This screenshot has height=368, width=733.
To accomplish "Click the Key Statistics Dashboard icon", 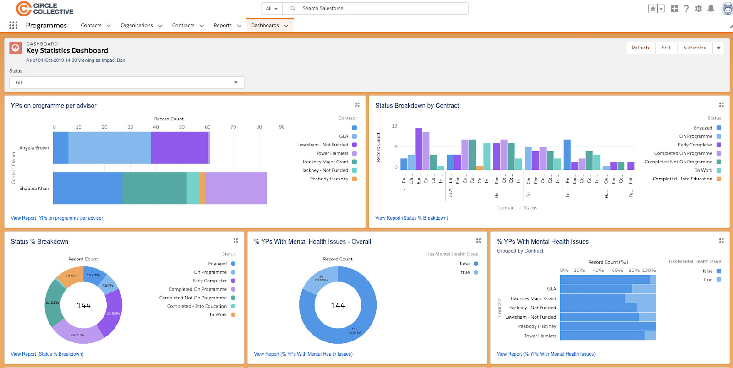I will [x=16, y=48].
